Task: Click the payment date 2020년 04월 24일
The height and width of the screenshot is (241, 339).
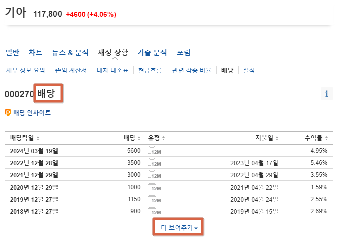Action: pos(254,199)
